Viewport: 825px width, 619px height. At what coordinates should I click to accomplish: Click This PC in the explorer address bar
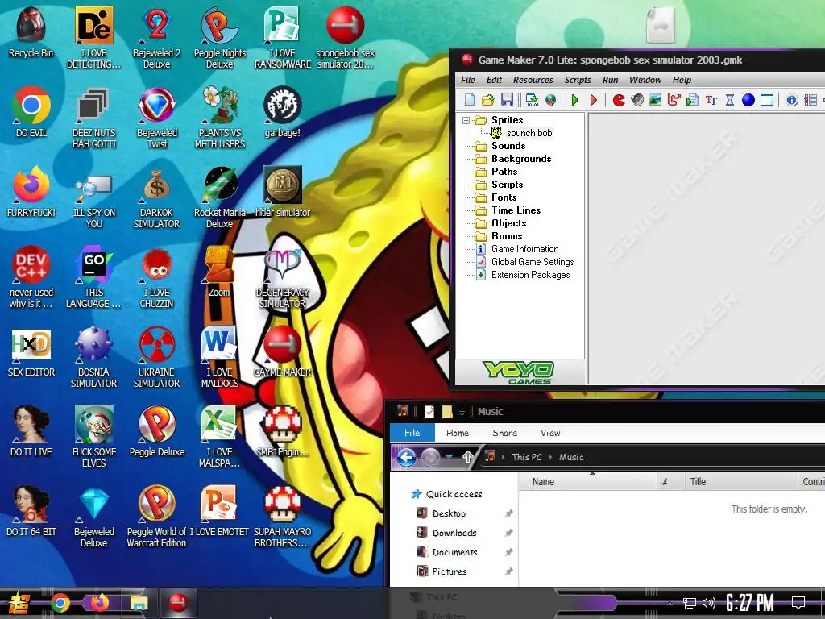[x=527, y=457]
